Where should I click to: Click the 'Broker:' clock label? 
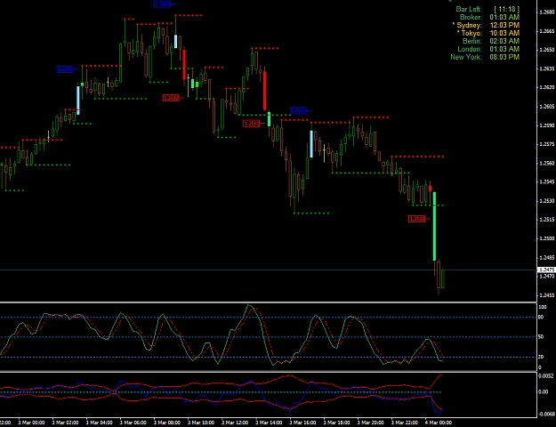[471, 17]
